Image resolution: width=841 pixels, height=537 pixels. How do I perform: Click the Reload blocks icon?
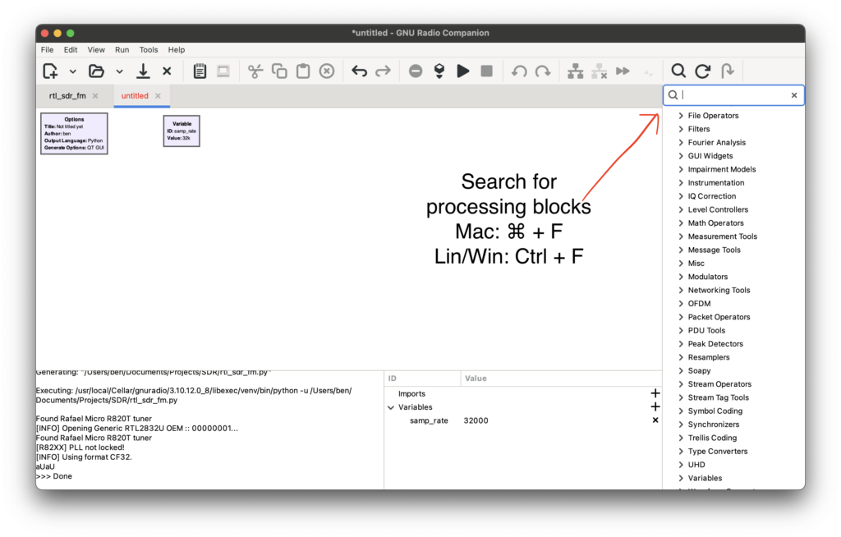tap(702, 71)
